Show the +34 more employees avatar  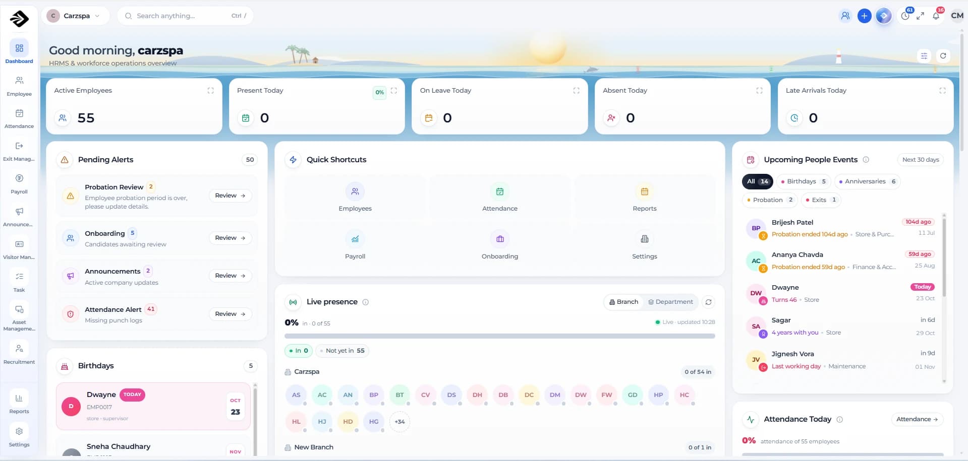(400, 422)
